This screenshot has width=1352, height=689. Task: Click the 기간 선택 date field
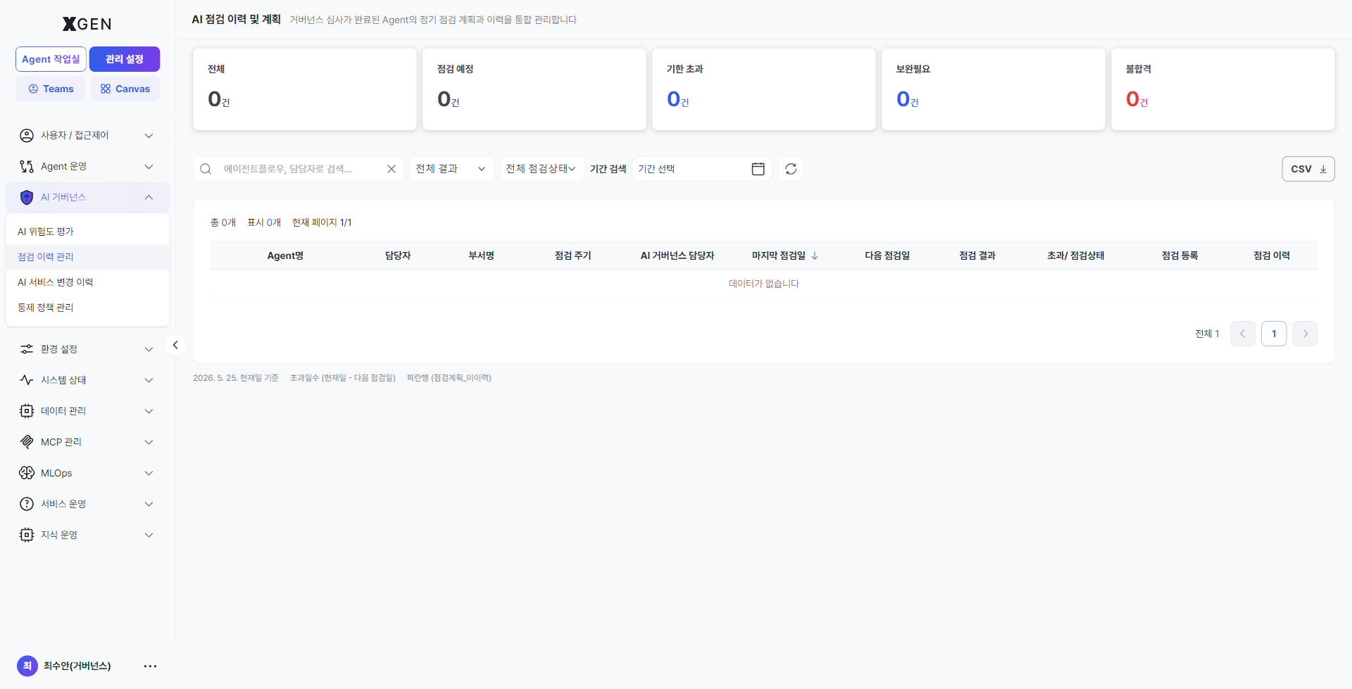701,169
